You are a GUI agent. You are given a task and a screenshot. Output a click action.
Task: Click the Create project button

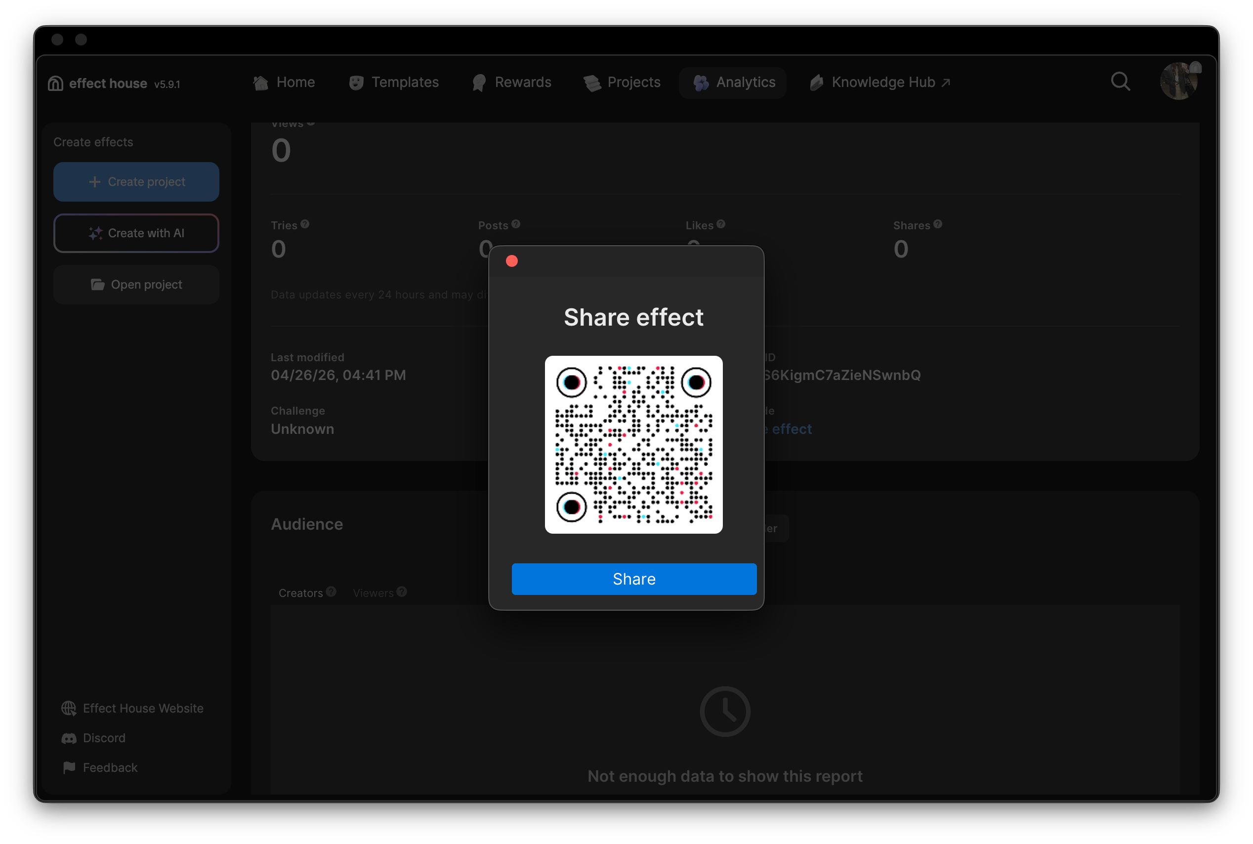136,182
